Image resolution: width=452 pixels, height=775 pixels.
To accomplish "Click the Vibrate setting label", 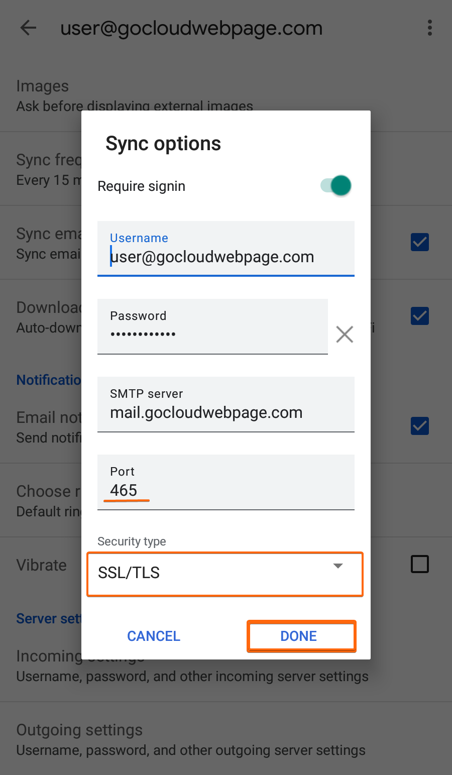I will [41, 565].
